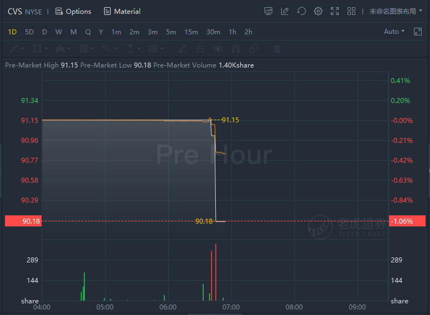Image resolution: width=430 pixels, height=315 pixels.
Task: Click the pop-out chart window icon
Action: (418, 32)
